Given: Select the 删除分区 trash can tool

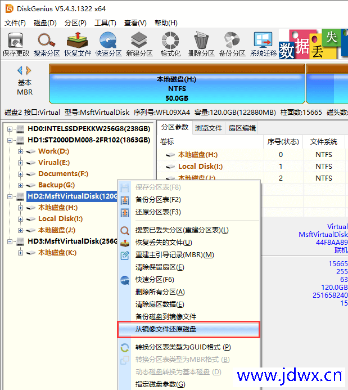Looking at the screenshot, I should [201, 44].
